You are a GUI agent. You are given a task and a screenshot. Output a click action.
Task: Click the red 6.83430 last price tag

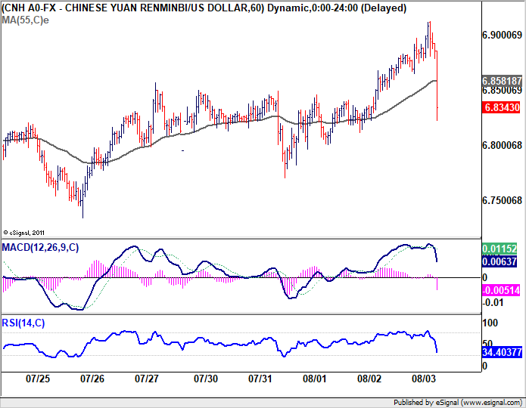(x=501, y=107)
